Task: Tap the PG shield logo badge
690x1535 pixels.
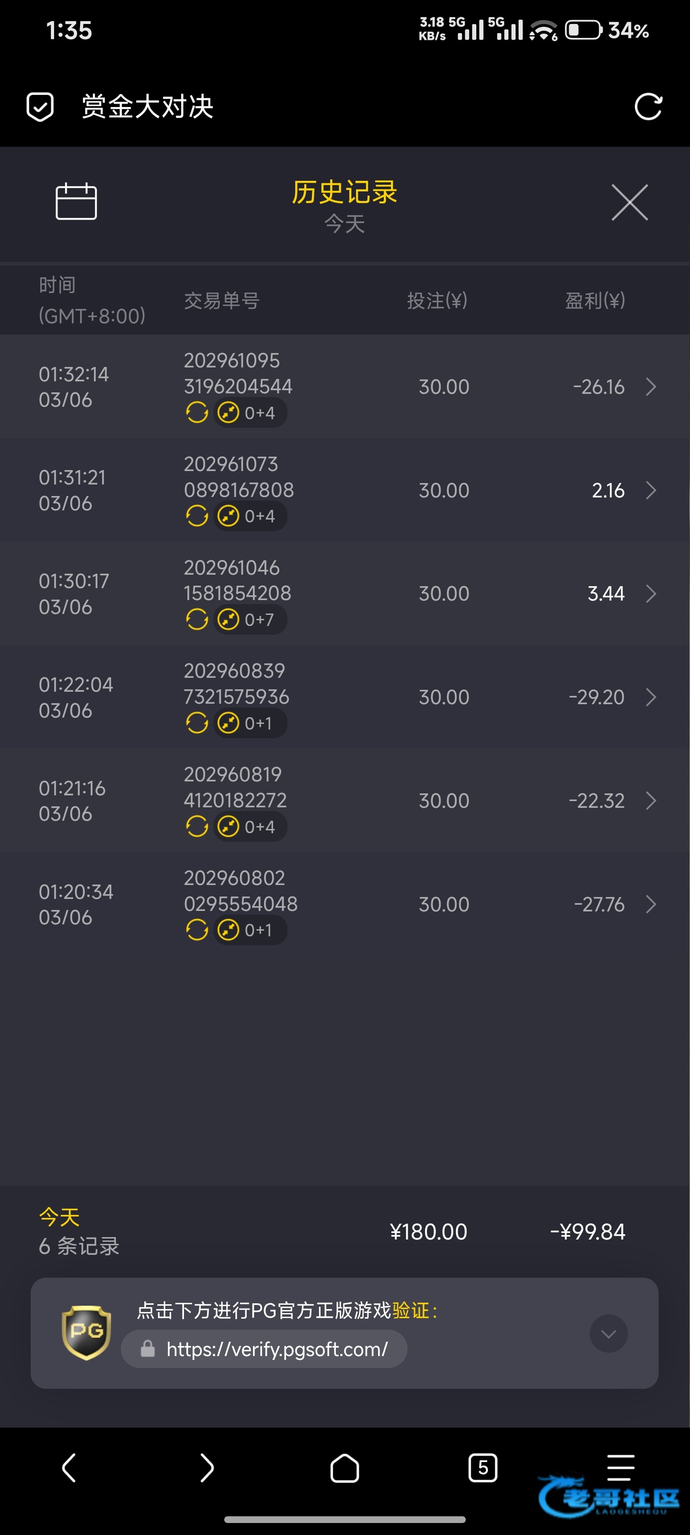Action: pyautogui.click(x=86, y=1333)
